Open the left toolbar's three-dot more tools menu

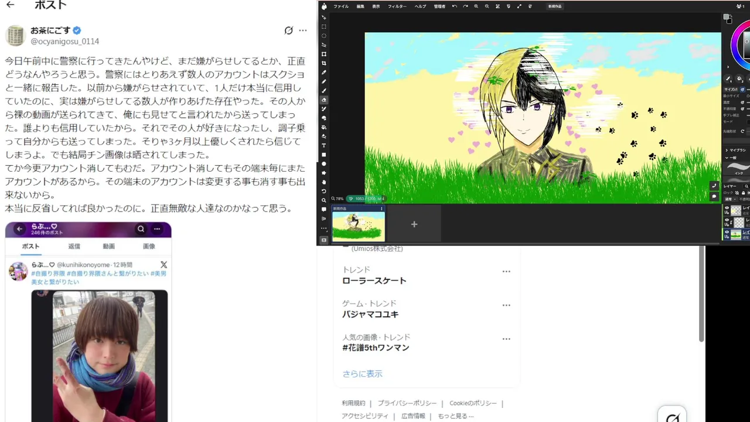324,227
